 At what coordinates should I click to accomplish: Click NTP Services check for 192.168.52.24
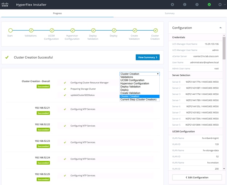point(65,159)
